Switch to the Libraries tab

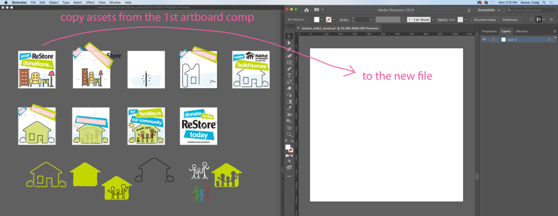521,32
